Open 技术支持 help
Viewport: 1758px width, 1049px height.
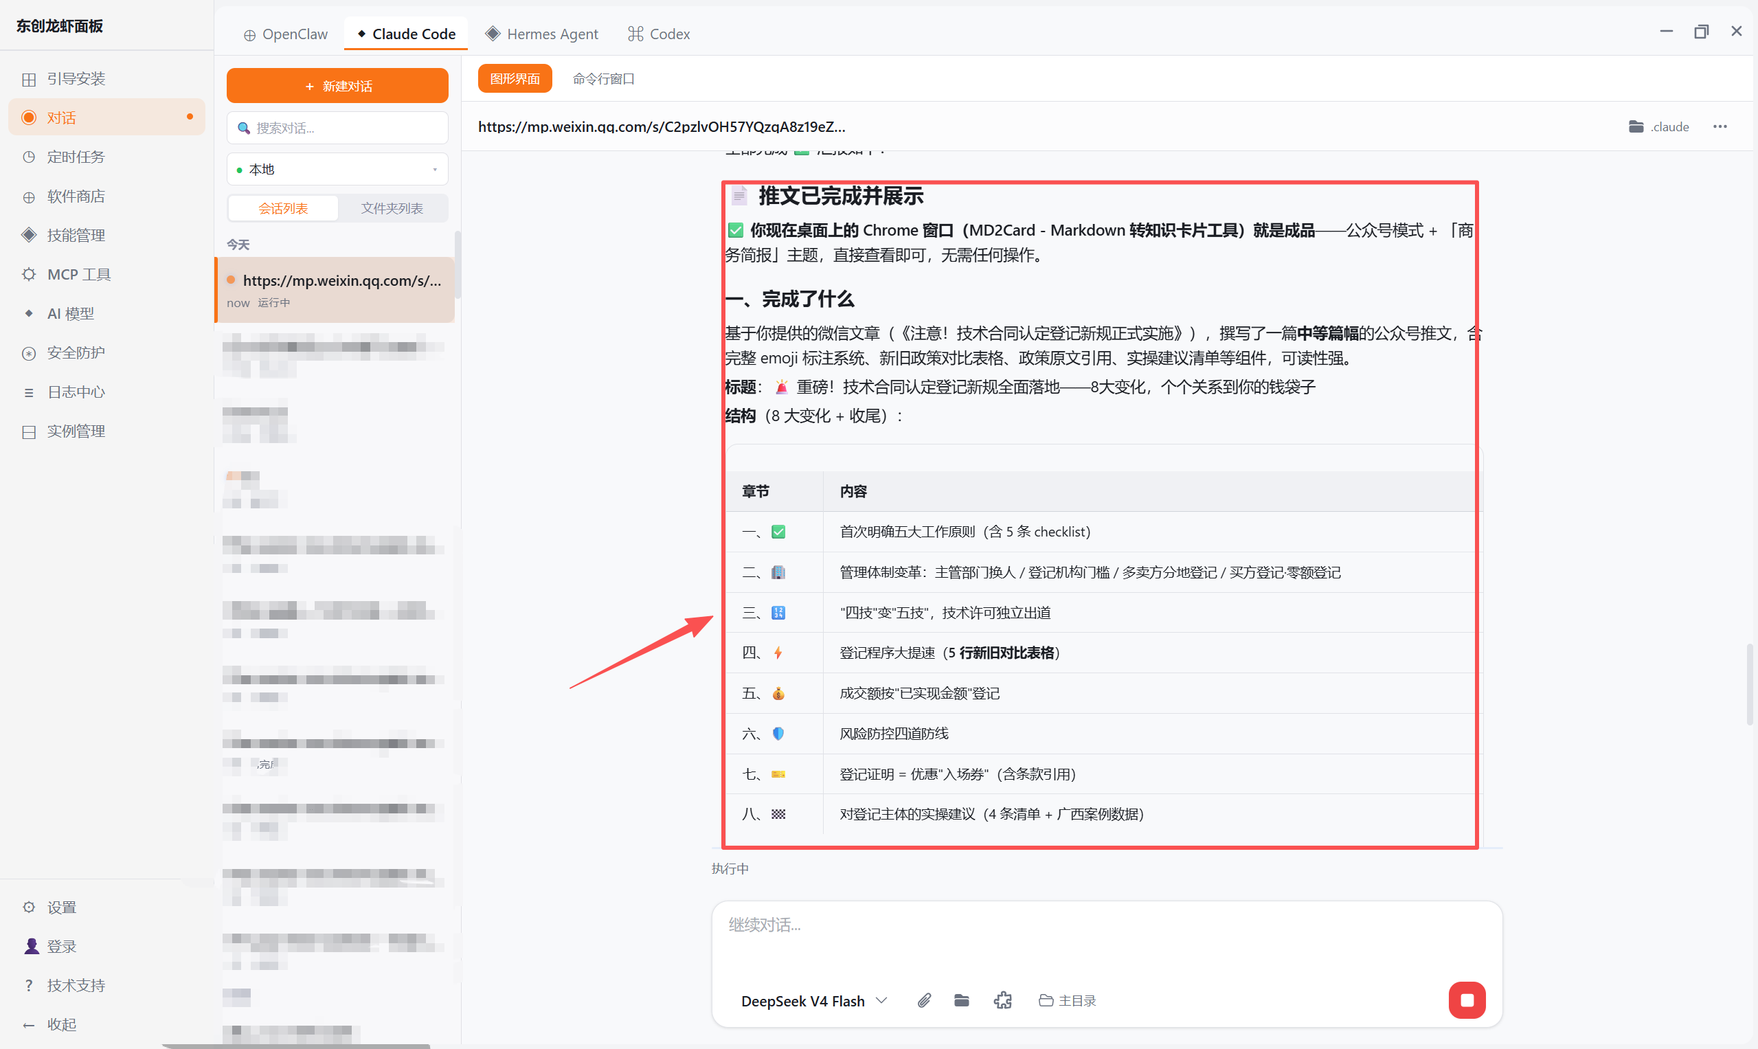pos(106,985)
